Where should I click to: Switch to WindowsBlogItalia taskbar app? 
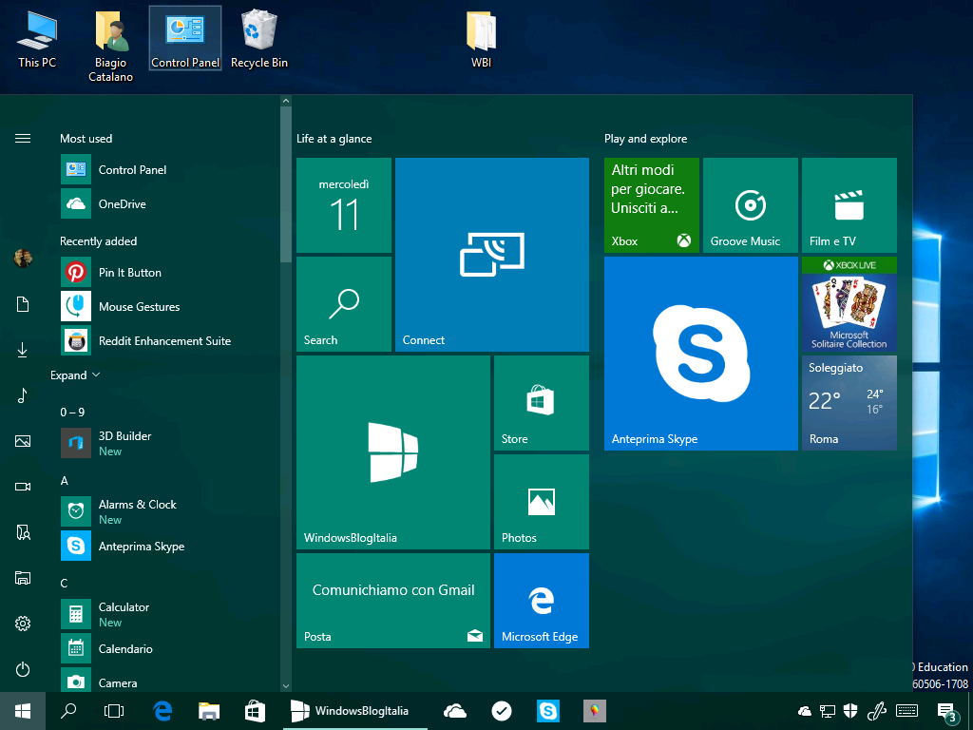pyautogui.click(x=355, y=711)
